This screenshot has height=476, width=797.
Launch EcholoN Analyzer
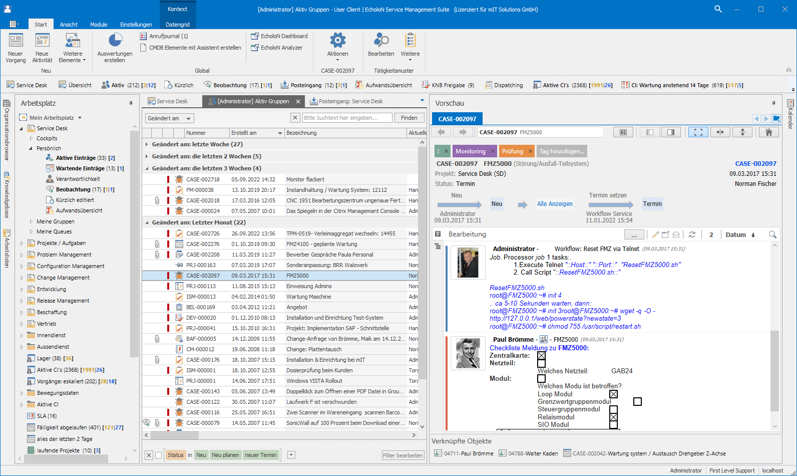pos(277,48)
